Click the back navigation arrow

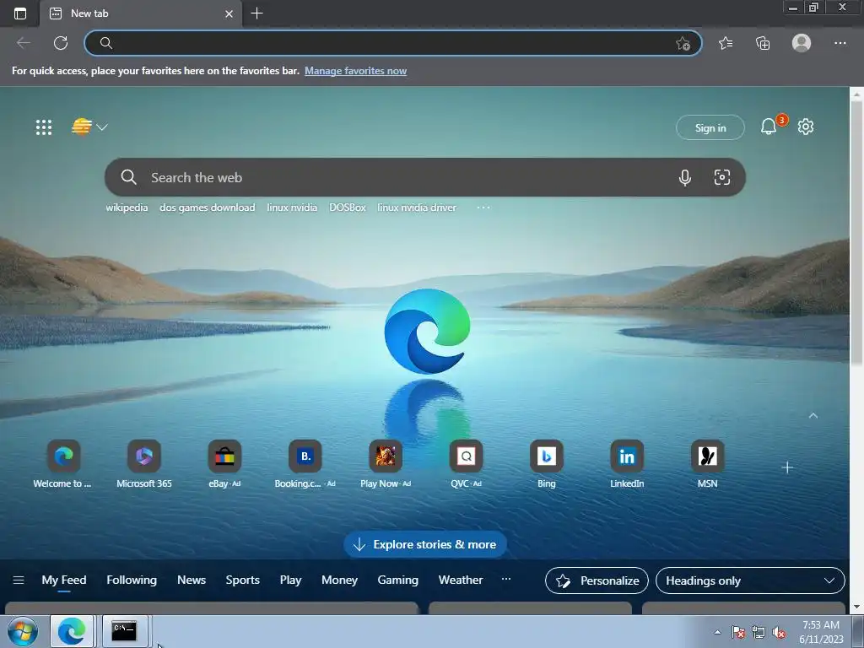(x=24, y=43)
